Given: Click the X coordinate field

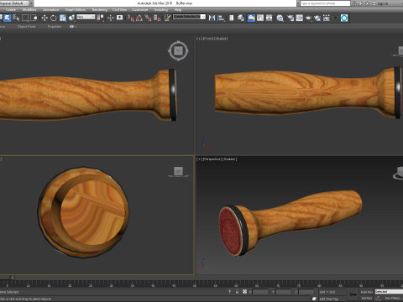Looking at the screenshot, I should [260, 292].
